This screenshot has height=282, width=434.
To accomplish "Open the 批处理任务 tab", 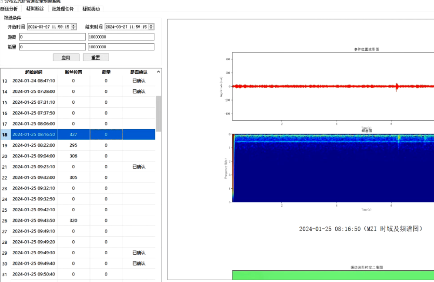I will click(63, 9).
